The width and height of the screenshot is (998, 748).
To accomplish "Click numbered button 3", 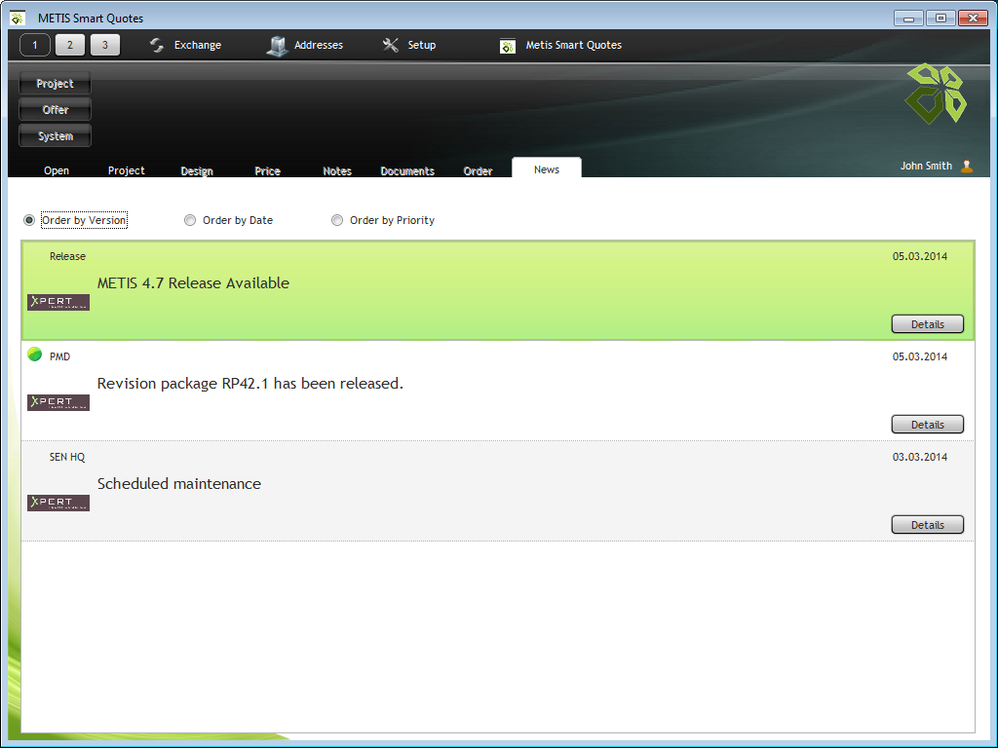I will (105, 45).
